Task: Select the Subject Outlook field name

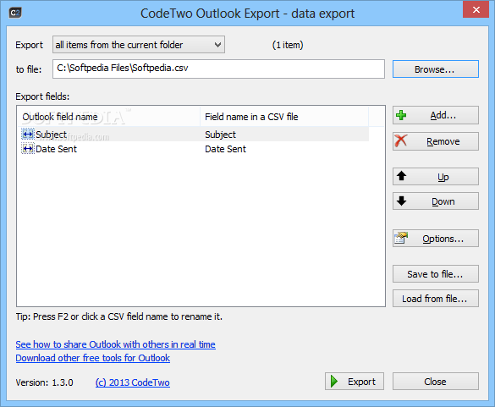Action: point(51,135)
